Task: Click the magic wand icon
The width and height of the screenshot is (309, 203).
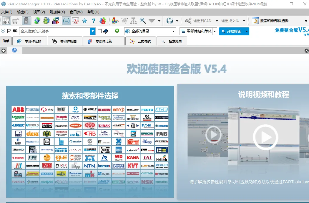Action: tap(142, 21)
